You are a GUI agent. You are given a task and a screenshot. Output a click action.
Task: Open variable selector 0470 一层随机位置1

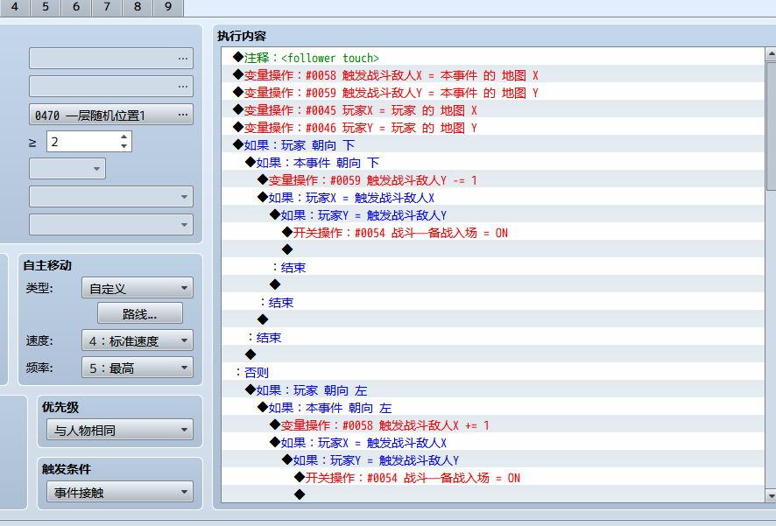[111, 115]
